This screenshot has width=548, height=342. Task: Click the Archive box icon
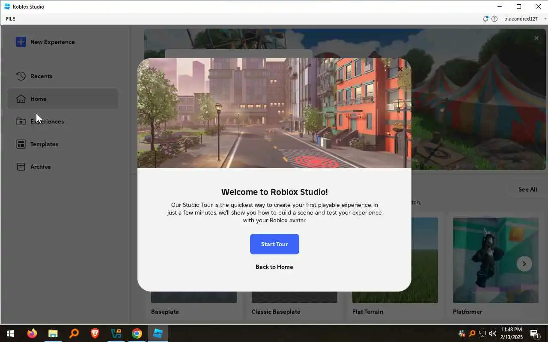click(21, 167)
